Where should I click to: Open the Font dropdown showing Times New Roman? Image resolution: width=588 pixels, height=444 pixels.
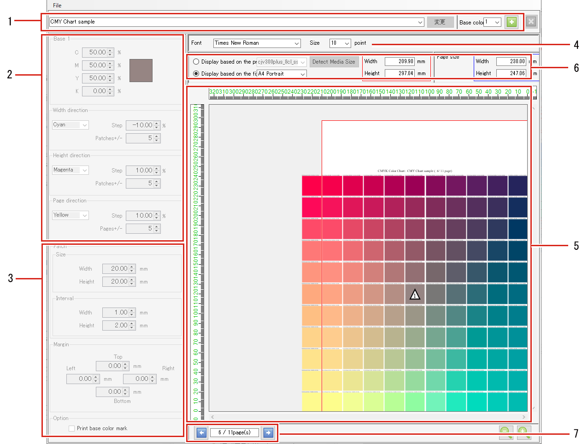coord(257,43)
